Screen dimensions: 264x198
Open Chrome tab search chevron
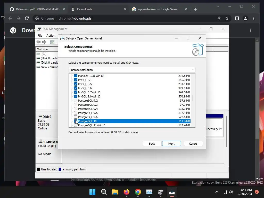tap(218, 6)
